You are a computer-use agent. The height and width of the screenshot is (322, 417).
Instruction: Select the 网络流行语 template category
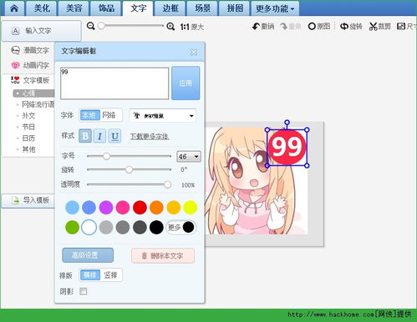point(38,104)
